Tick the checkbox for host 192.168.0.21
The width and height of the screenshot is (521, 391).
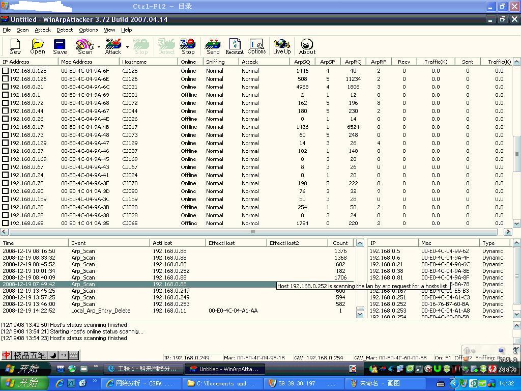tap(6, 87)
